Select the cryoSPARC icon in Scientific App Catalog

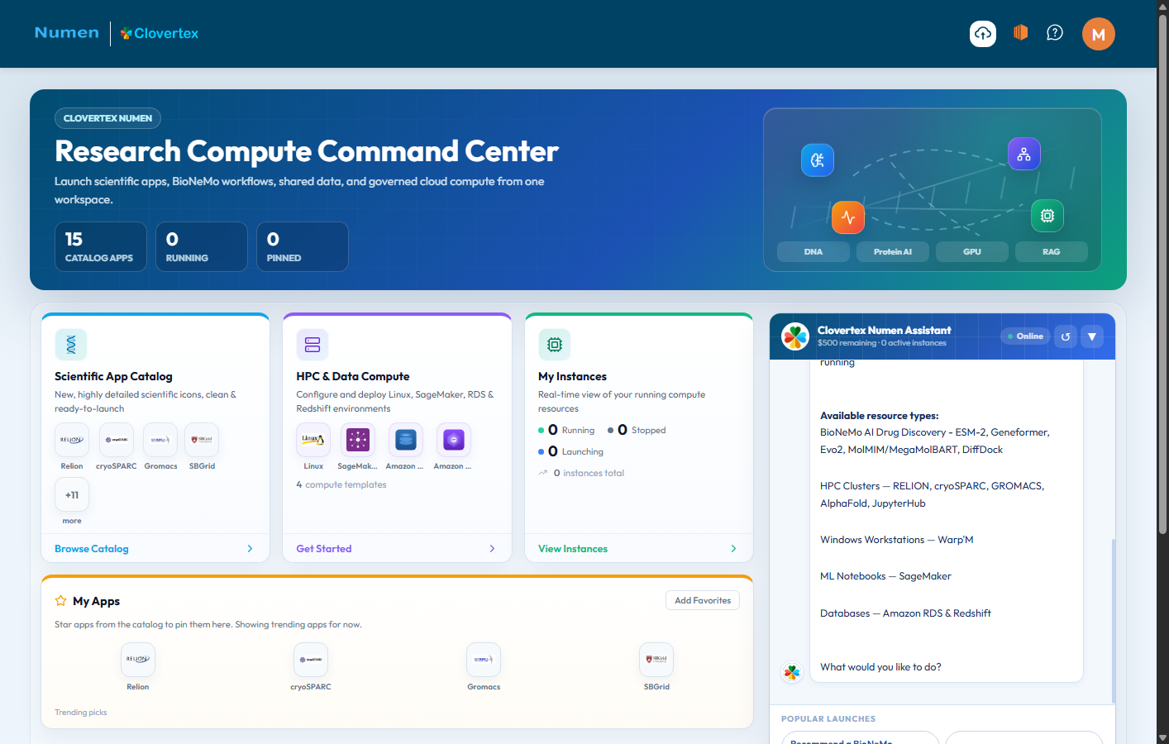[117, 440]
